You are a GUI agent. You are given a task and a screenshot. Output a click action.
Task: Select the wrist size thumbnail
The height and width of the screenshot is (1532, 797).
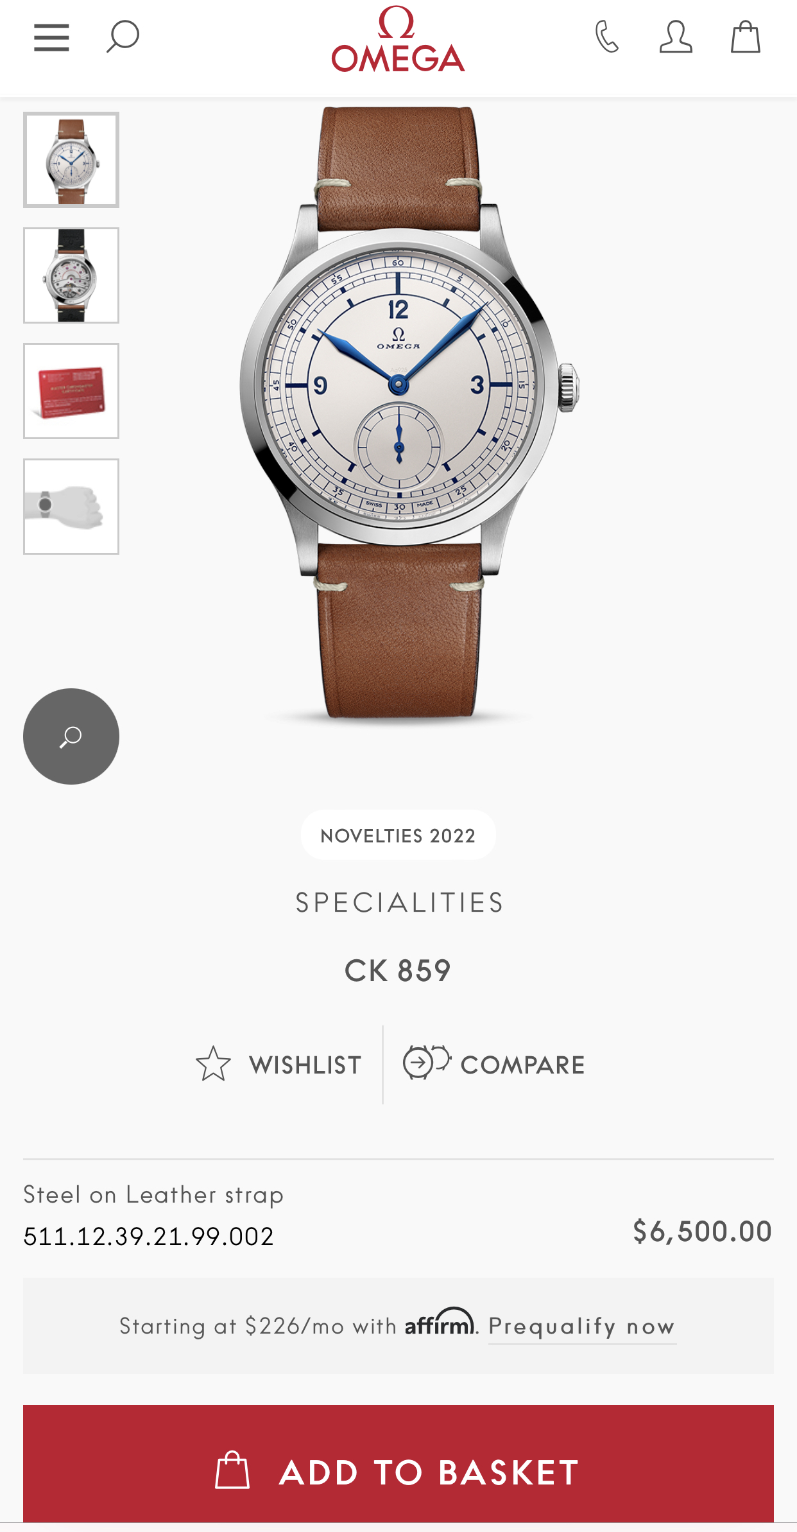point(71,507)
